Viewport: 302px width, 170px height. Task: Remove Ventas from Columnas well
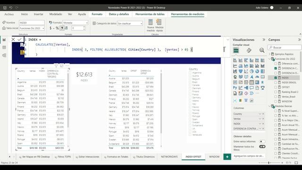(263, 119)
